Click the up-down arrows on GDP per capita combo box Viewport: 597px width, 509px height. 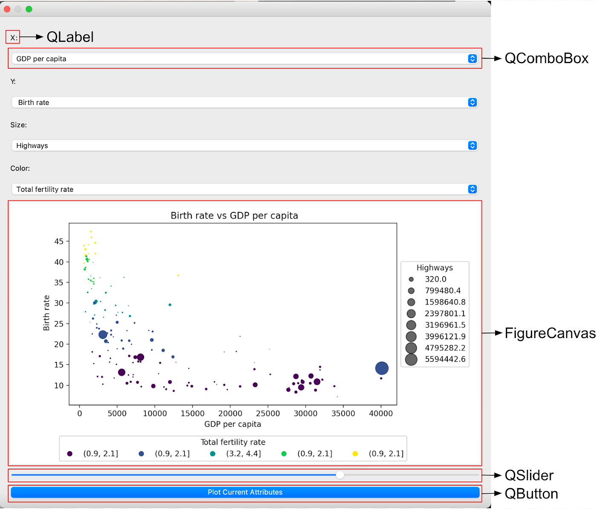(x=472, y=58)
